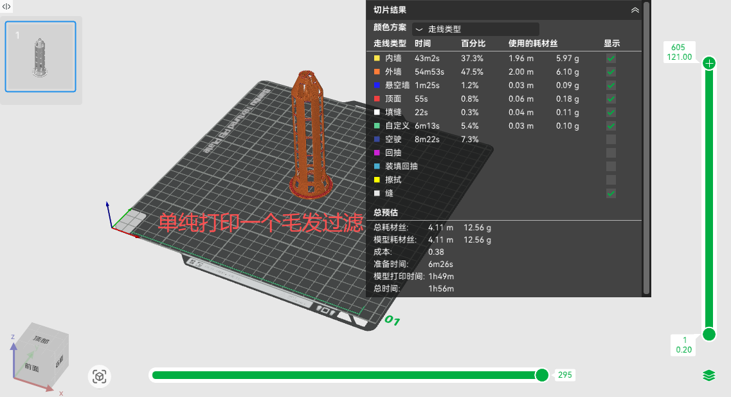Click the 47.5% percentage value

[473, 72]
